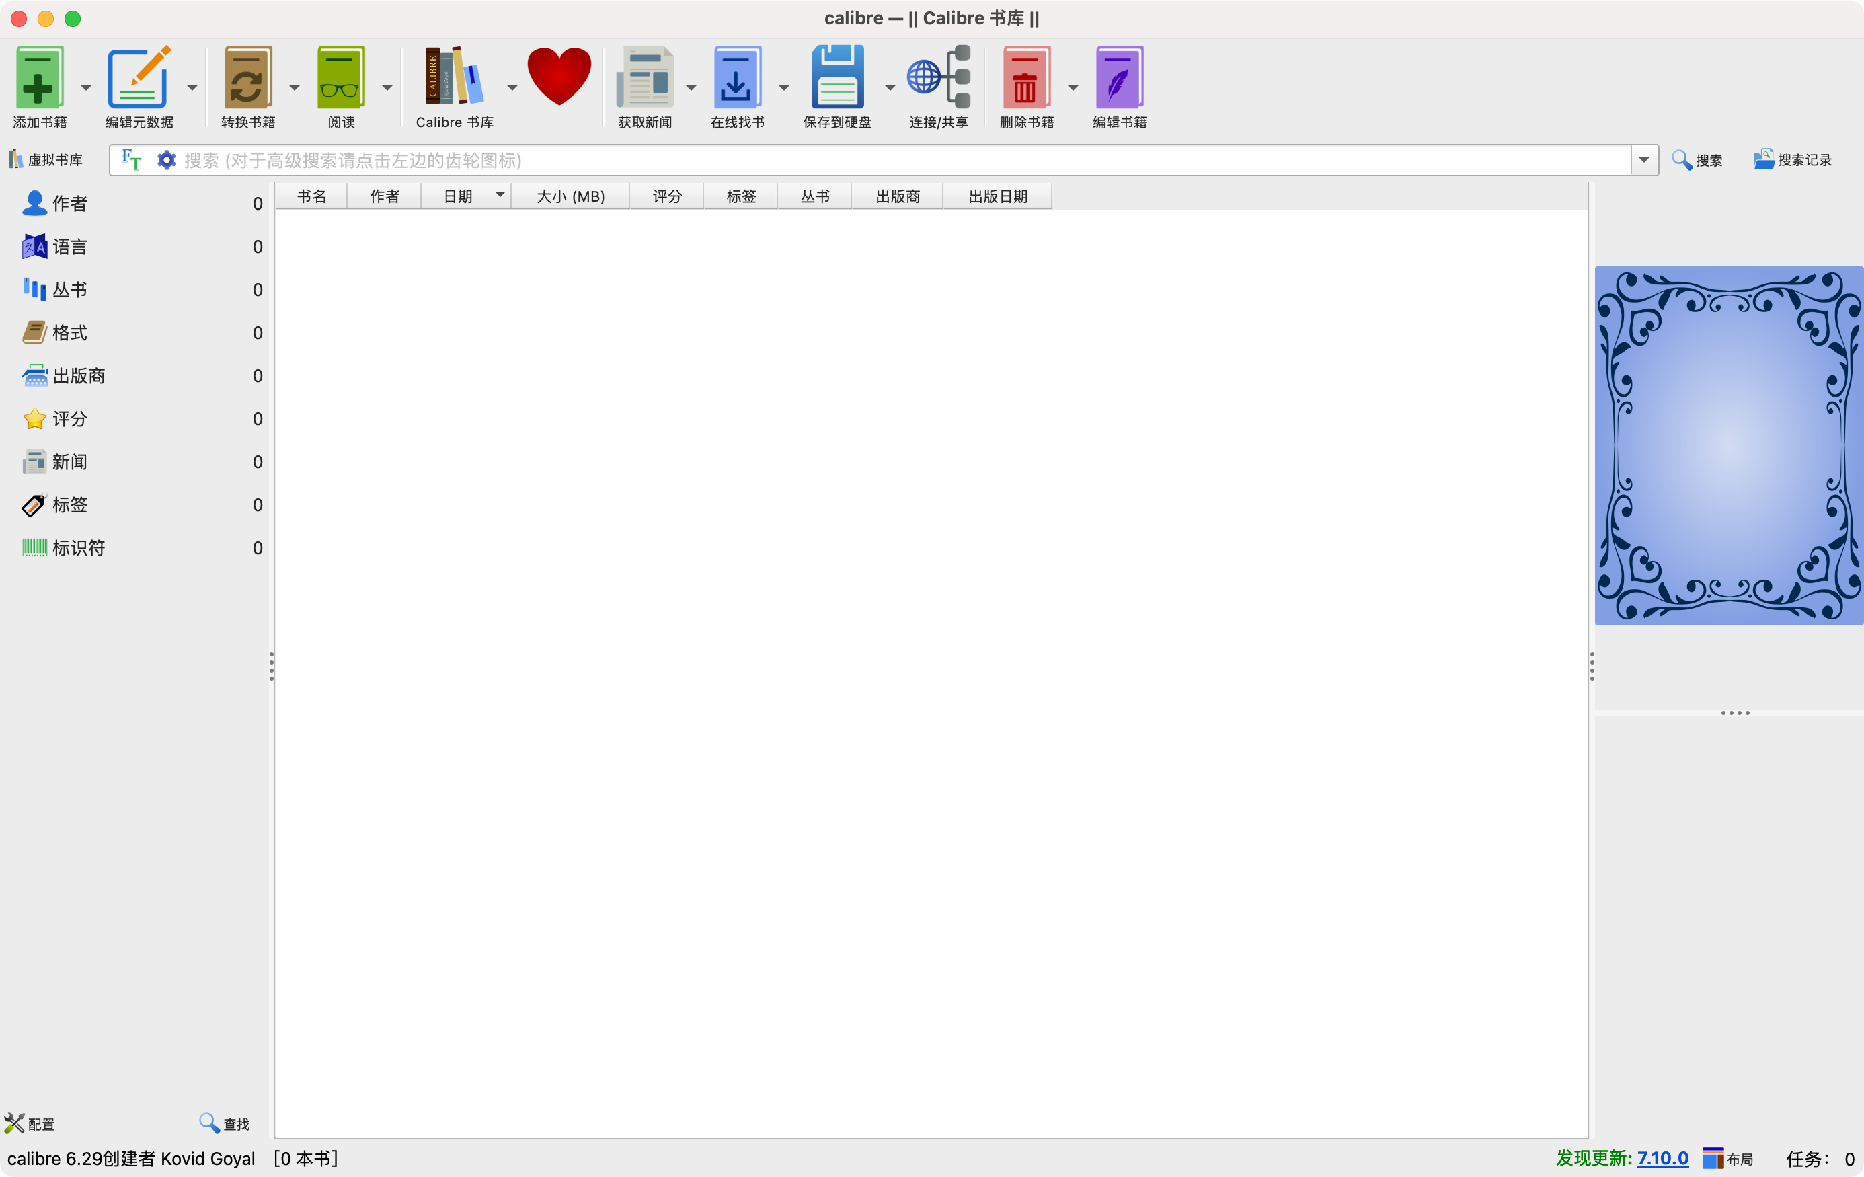Sort by 标签 column header

(741, 196)
